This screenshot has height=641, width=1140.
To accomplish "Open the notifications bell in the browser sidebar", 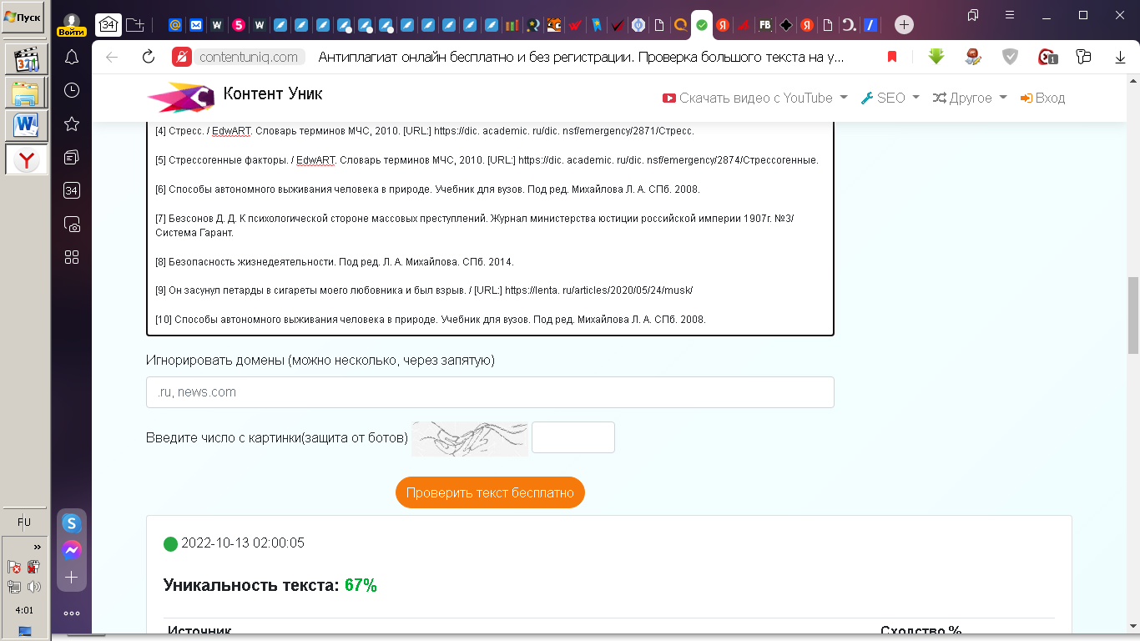I will point(72,57).
